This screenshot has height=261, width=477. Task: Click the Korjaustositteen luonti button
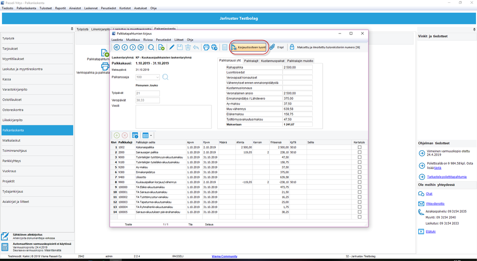(x=248, y=47)
